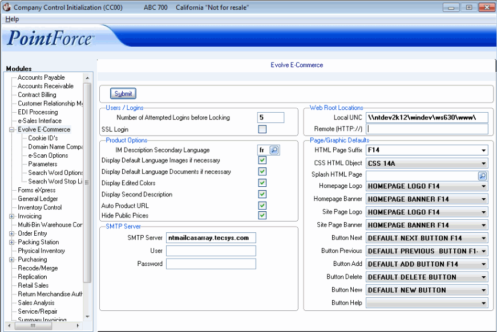The image size is (497, 332).
Task: Expand the Purchasing tree node
Action: [12, 260]
